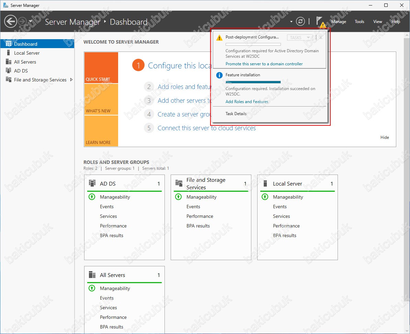Open the View menu
The width and height of the screenshot is (410, 334).
[377, 22]
